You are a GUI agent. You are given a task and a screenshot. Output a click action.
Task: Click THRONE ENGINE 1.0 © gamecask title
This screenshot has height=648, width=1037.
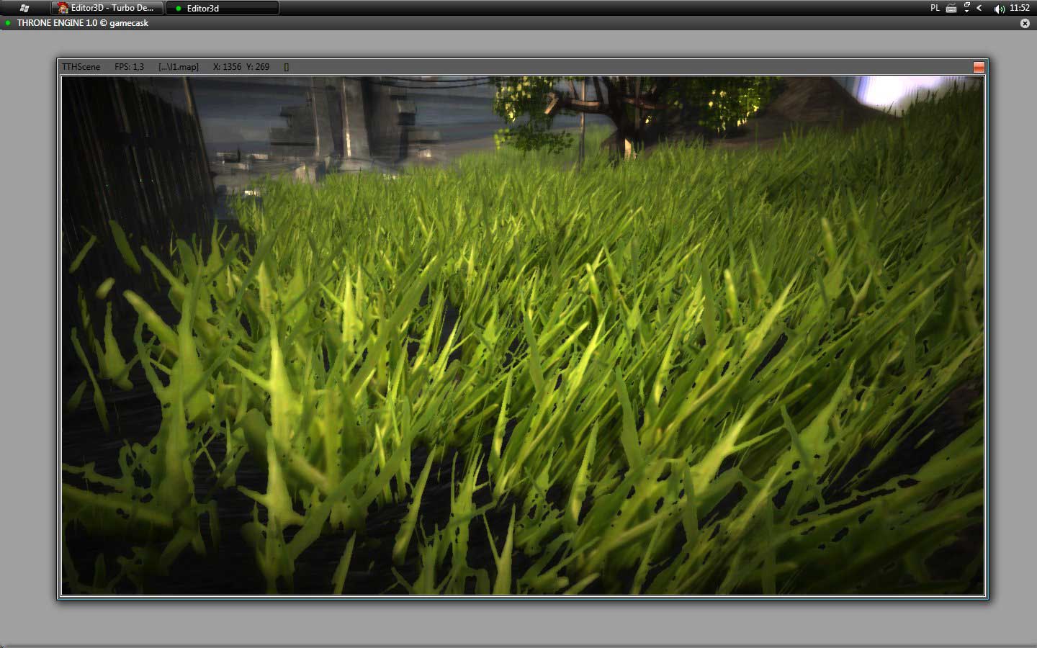[83, 23]
